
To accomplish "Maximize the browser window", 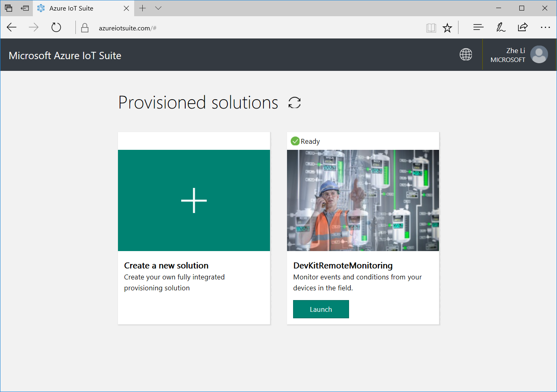I will pyautogui.click(x=522, y=8).
